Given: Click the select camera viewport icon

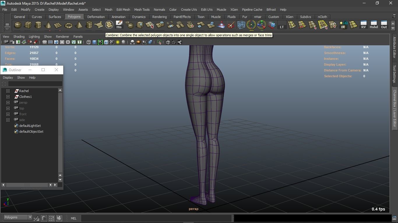Looking at the screenshot, I should click(x=6, y=42).
